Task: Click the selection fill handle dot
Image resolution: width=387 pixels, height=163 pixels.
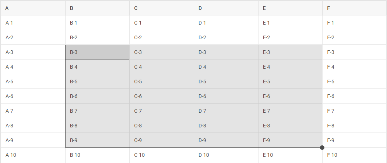Action: coord(322,148)
